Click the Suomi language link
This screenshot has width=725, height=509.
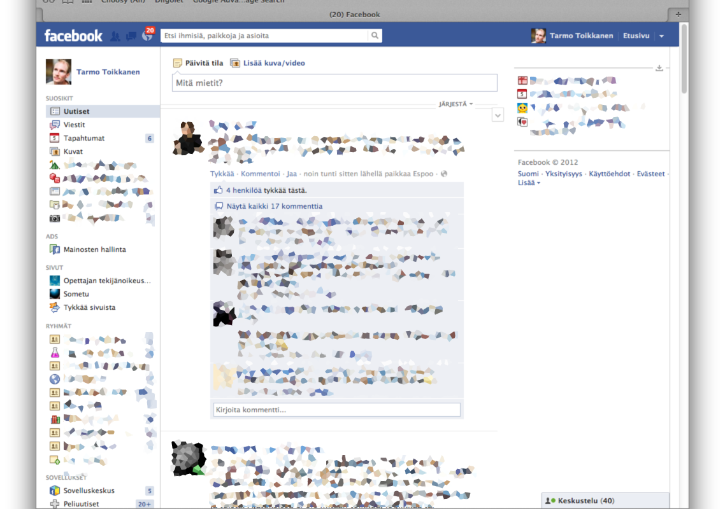pos(528,174)
